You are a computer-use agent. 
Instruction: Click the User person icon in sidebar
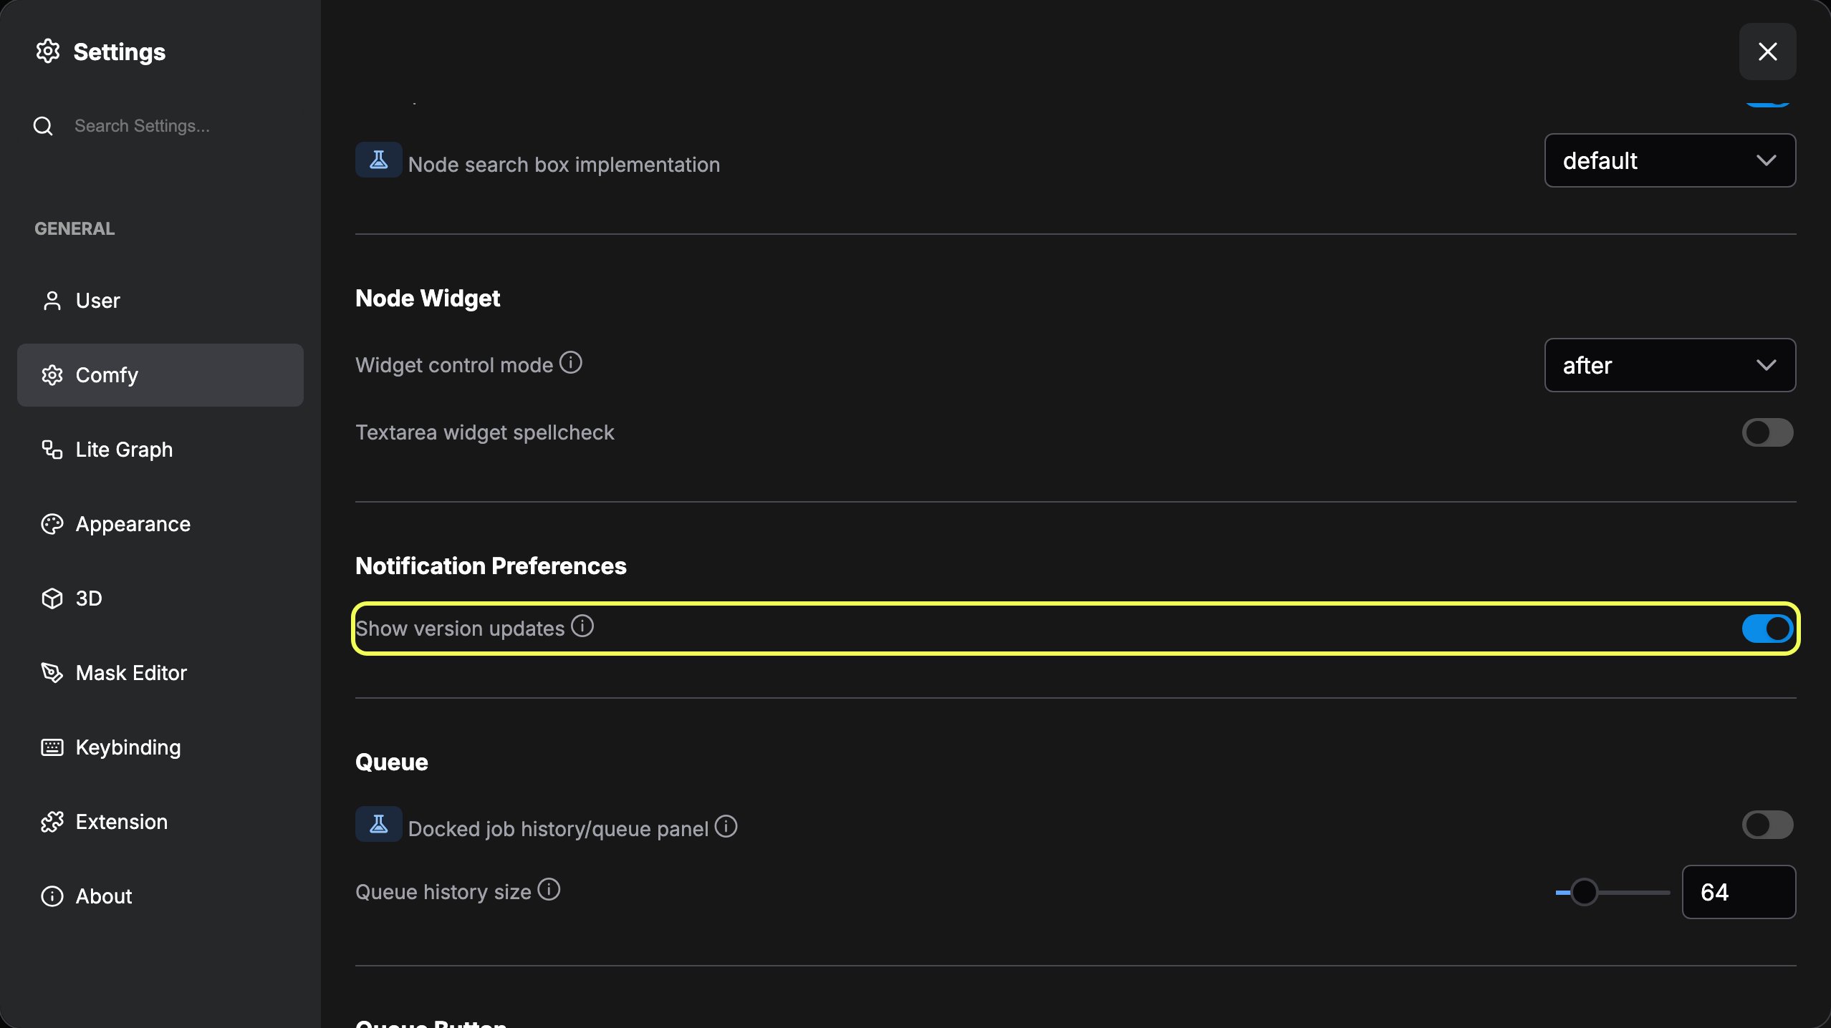click(x=52, y=301)
